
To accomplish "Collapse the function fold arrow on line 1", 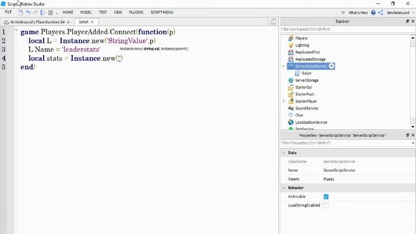I will click(16, 31).
